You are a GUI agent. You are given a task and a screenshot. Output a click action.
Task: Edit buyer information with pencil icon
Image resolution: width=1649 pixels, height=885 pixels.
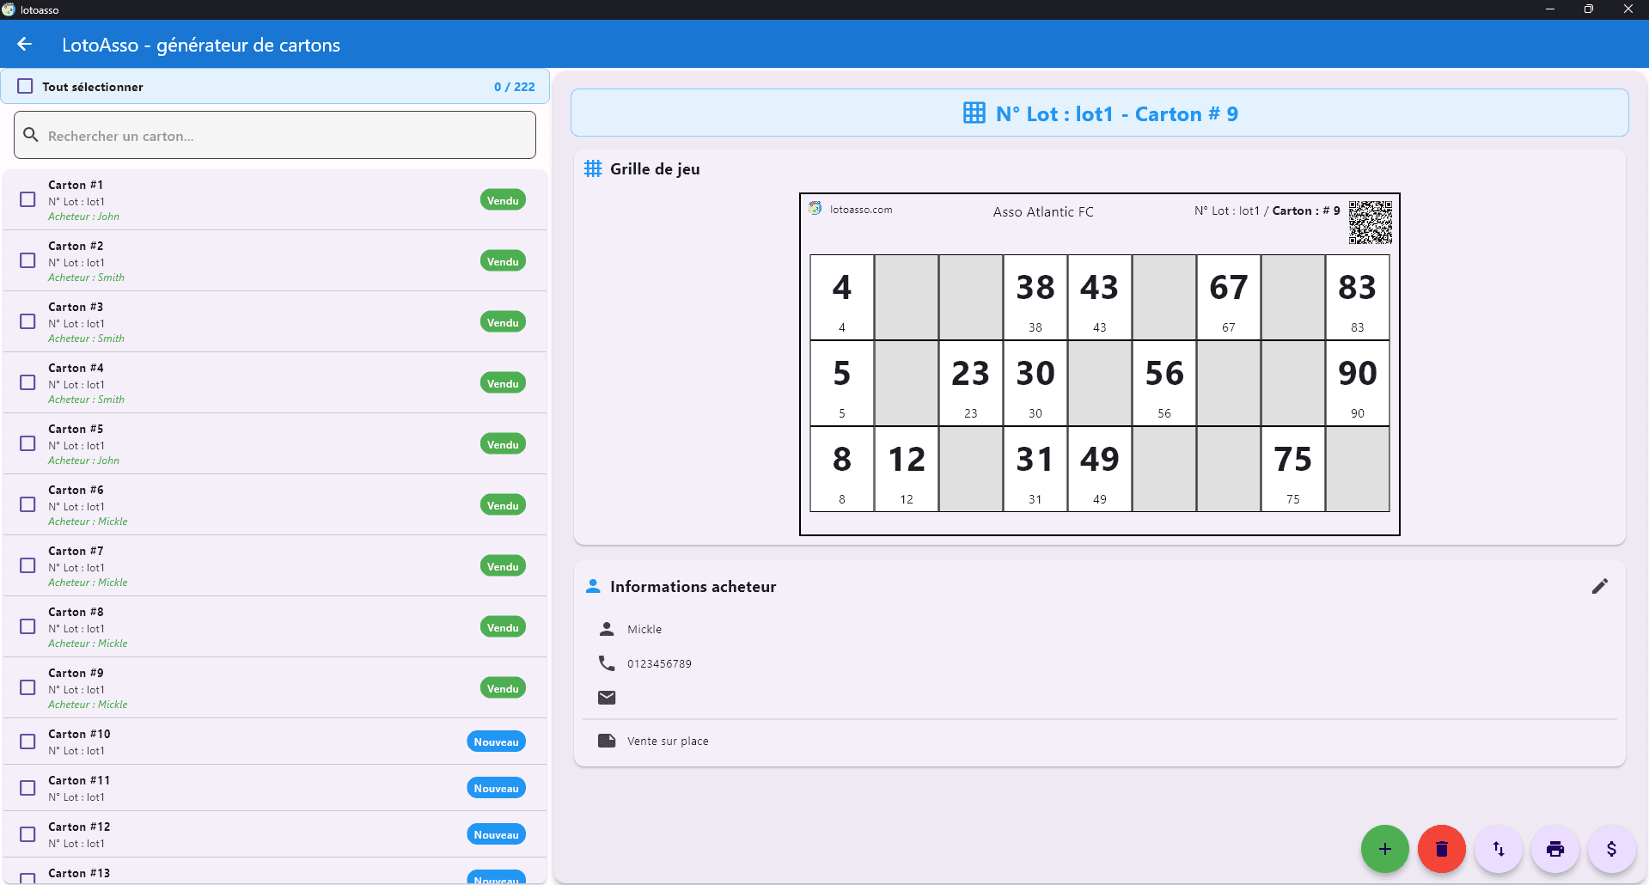1599,586
